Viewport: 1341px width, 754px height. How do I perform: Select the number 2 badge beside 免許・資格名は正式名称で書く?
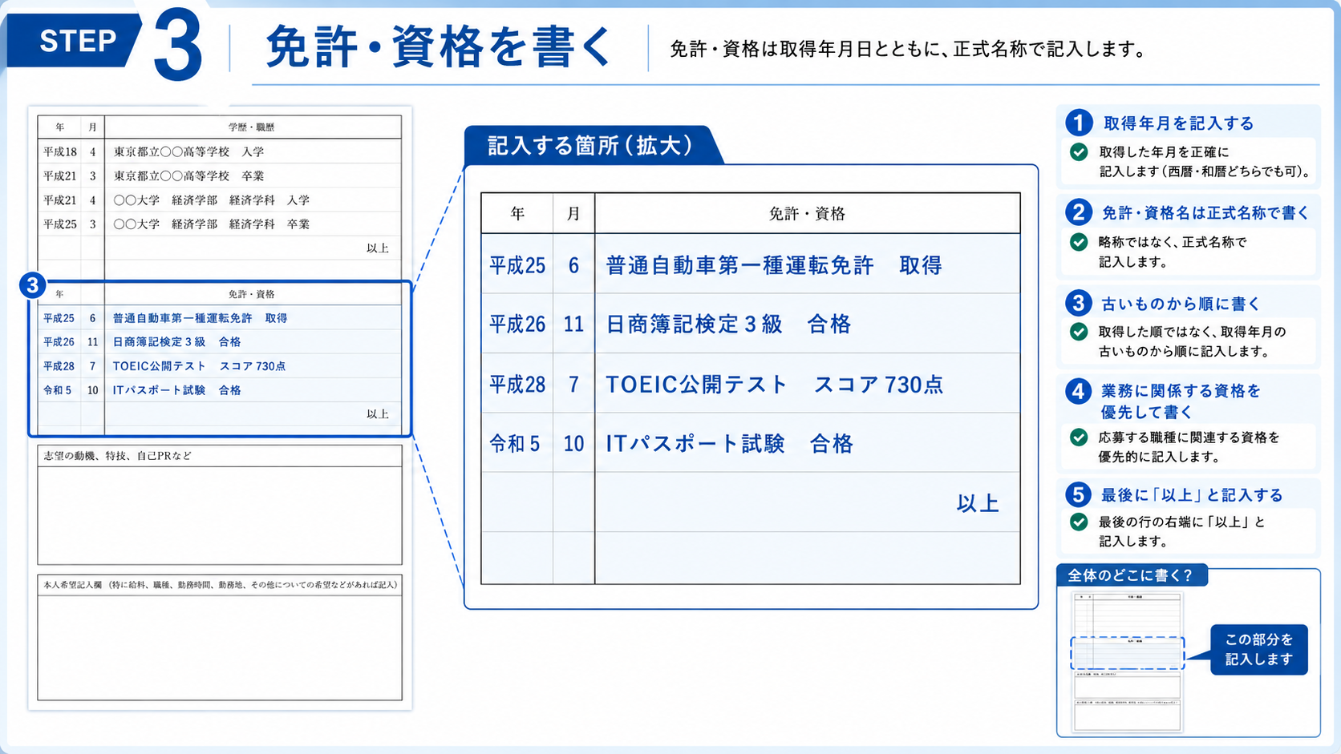1079,212
